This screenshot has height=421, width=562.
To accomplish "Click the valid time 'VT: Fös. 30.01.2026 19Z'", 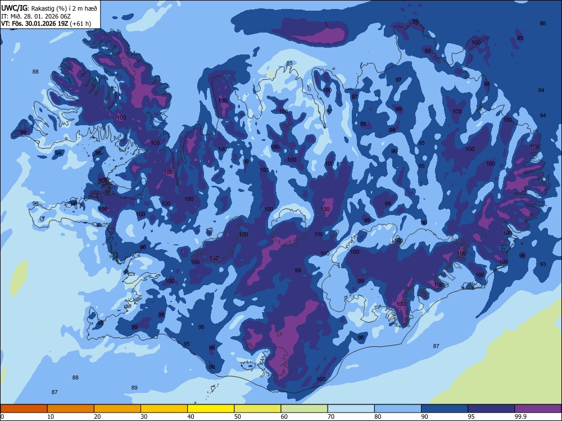I will click(x=34, y=24).
